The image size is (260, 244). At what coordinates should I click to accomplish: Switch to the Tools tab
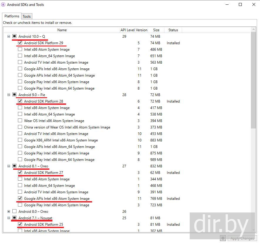27,17
